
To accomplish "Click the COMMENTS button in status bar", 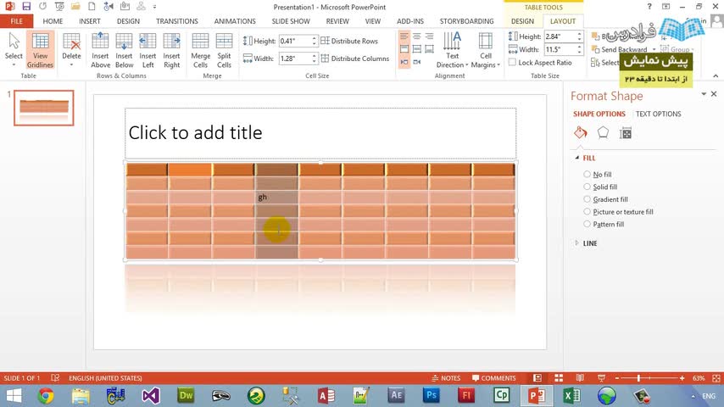I will coord(493,378).
